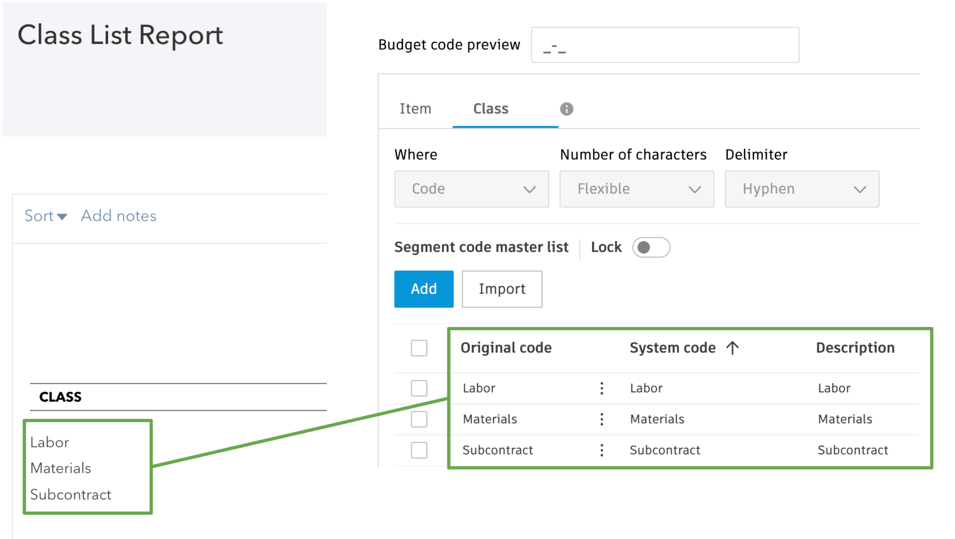Click Labor in Original code column
Viewport: 955px width, 539px height.
click(479, 388)
